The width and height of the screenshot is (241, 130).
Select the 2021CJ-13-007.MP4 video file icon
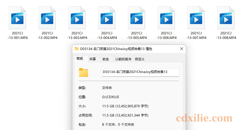[x=196, y=18]
